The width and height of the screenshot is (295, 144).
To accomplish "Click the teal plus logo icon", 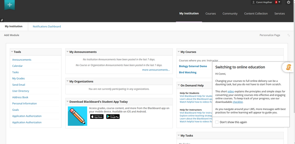I will 9,5.
